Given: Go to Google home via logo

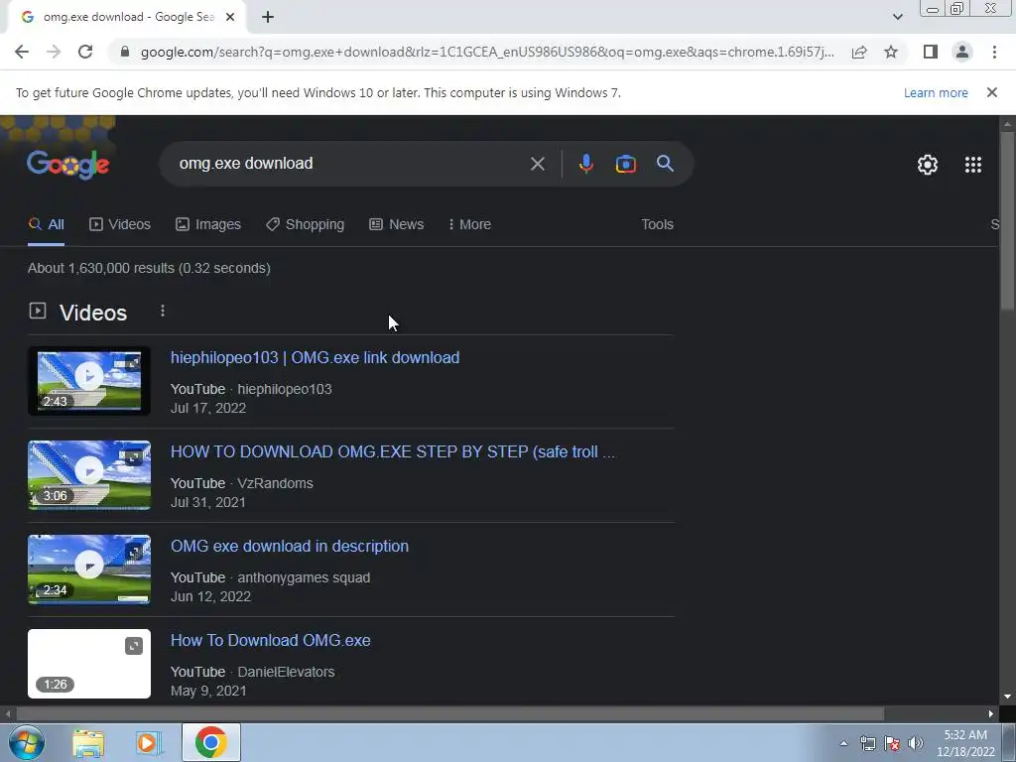Looking at the screenshot, I should pos(68,165).
